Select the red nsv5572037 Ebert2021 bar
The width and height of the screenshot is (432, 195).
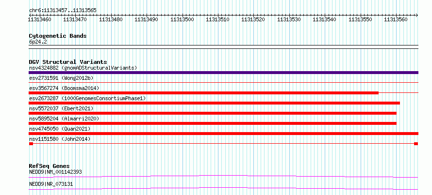pos(213,113)
